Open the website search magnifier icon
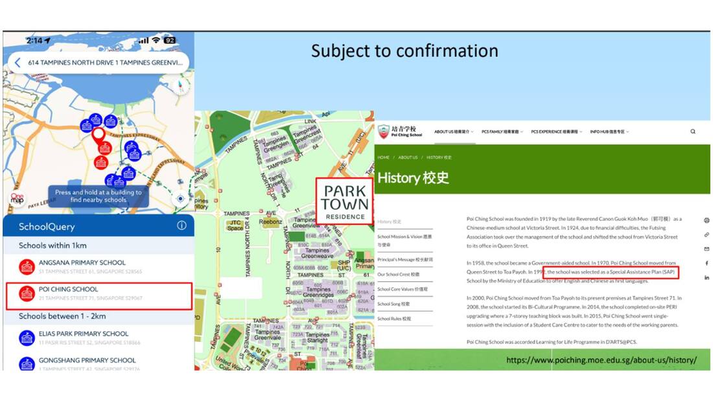The image size is (713, 401). click(693, 132)
